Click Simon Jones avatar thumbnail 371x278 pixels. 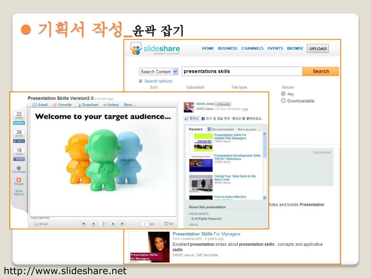point(189,107)
